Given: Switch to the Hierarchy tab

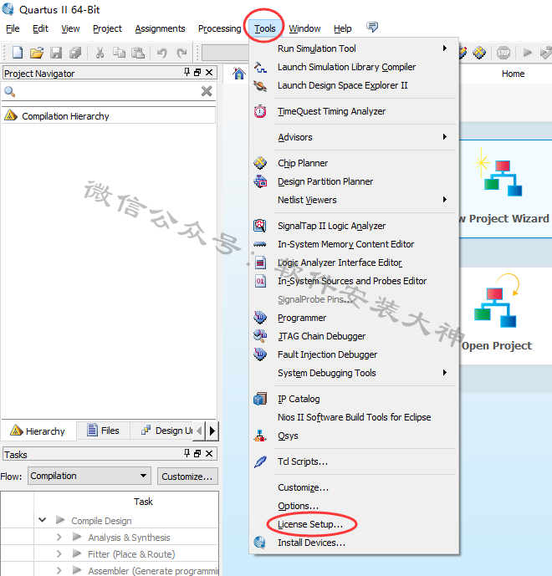Looking at the screenshot, I should point(38,431).
